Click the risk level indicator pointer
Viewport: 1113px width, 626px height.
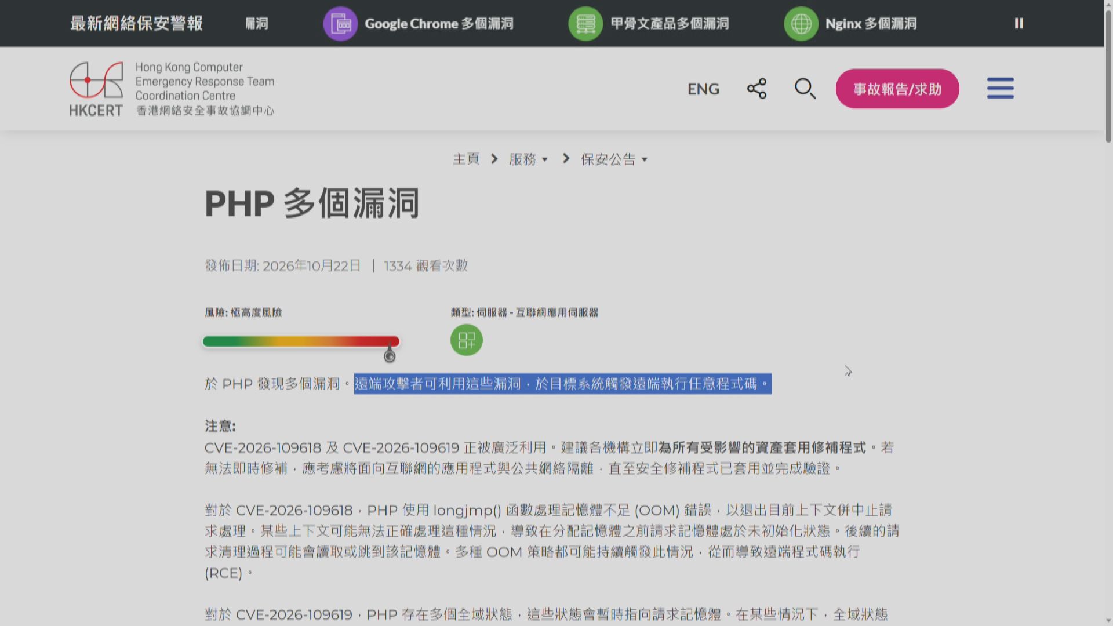click(x=390, y=355)
